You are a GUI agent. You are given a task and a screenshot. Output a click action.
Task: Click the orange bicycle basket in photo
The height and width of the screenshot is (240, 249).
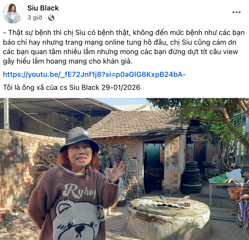[237, 193]
